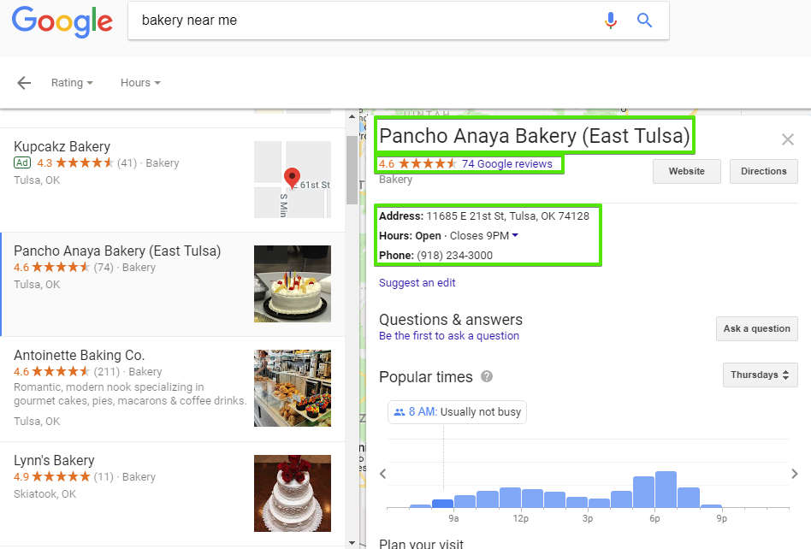
Task: Click the Plan your visit heading
Action: click(421, 544)
